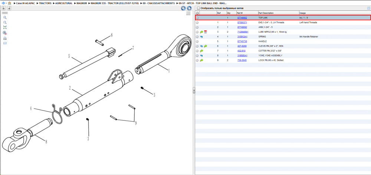
Task: Click callout number 8 on the diagram
Action: click(x=46, y=142)
